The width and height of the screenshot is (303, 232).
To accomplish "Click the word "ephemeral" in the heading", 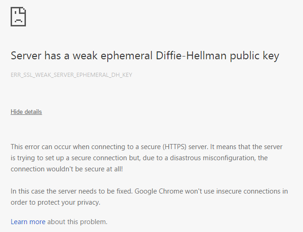I will [x=127, y=56].
